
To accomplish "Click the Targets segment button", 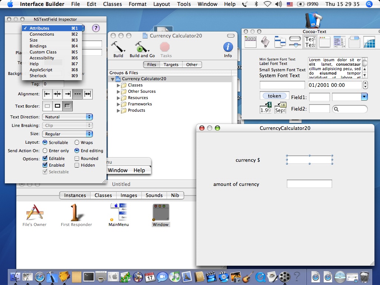I will (171, 65).
